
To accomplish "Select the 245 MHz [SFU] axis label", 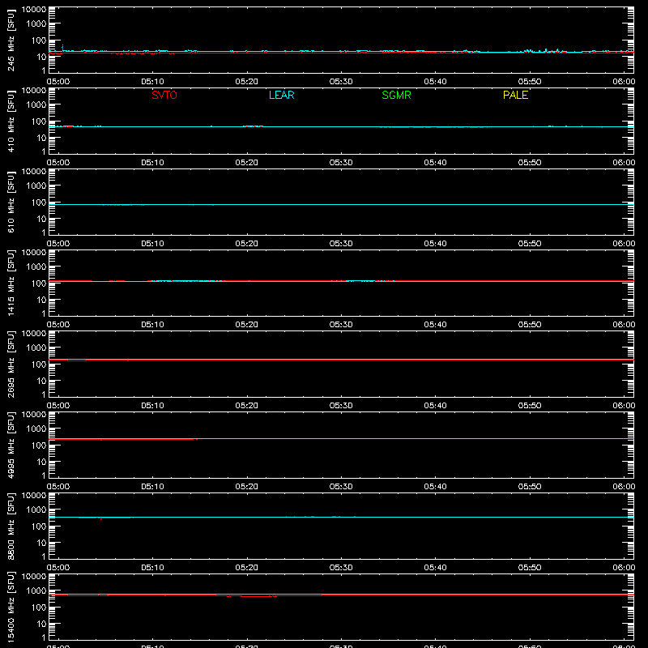I will point(11,40).
